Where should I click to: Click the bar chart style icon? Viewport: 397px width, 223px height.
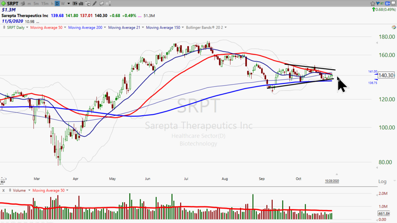[x=81, y=4]
